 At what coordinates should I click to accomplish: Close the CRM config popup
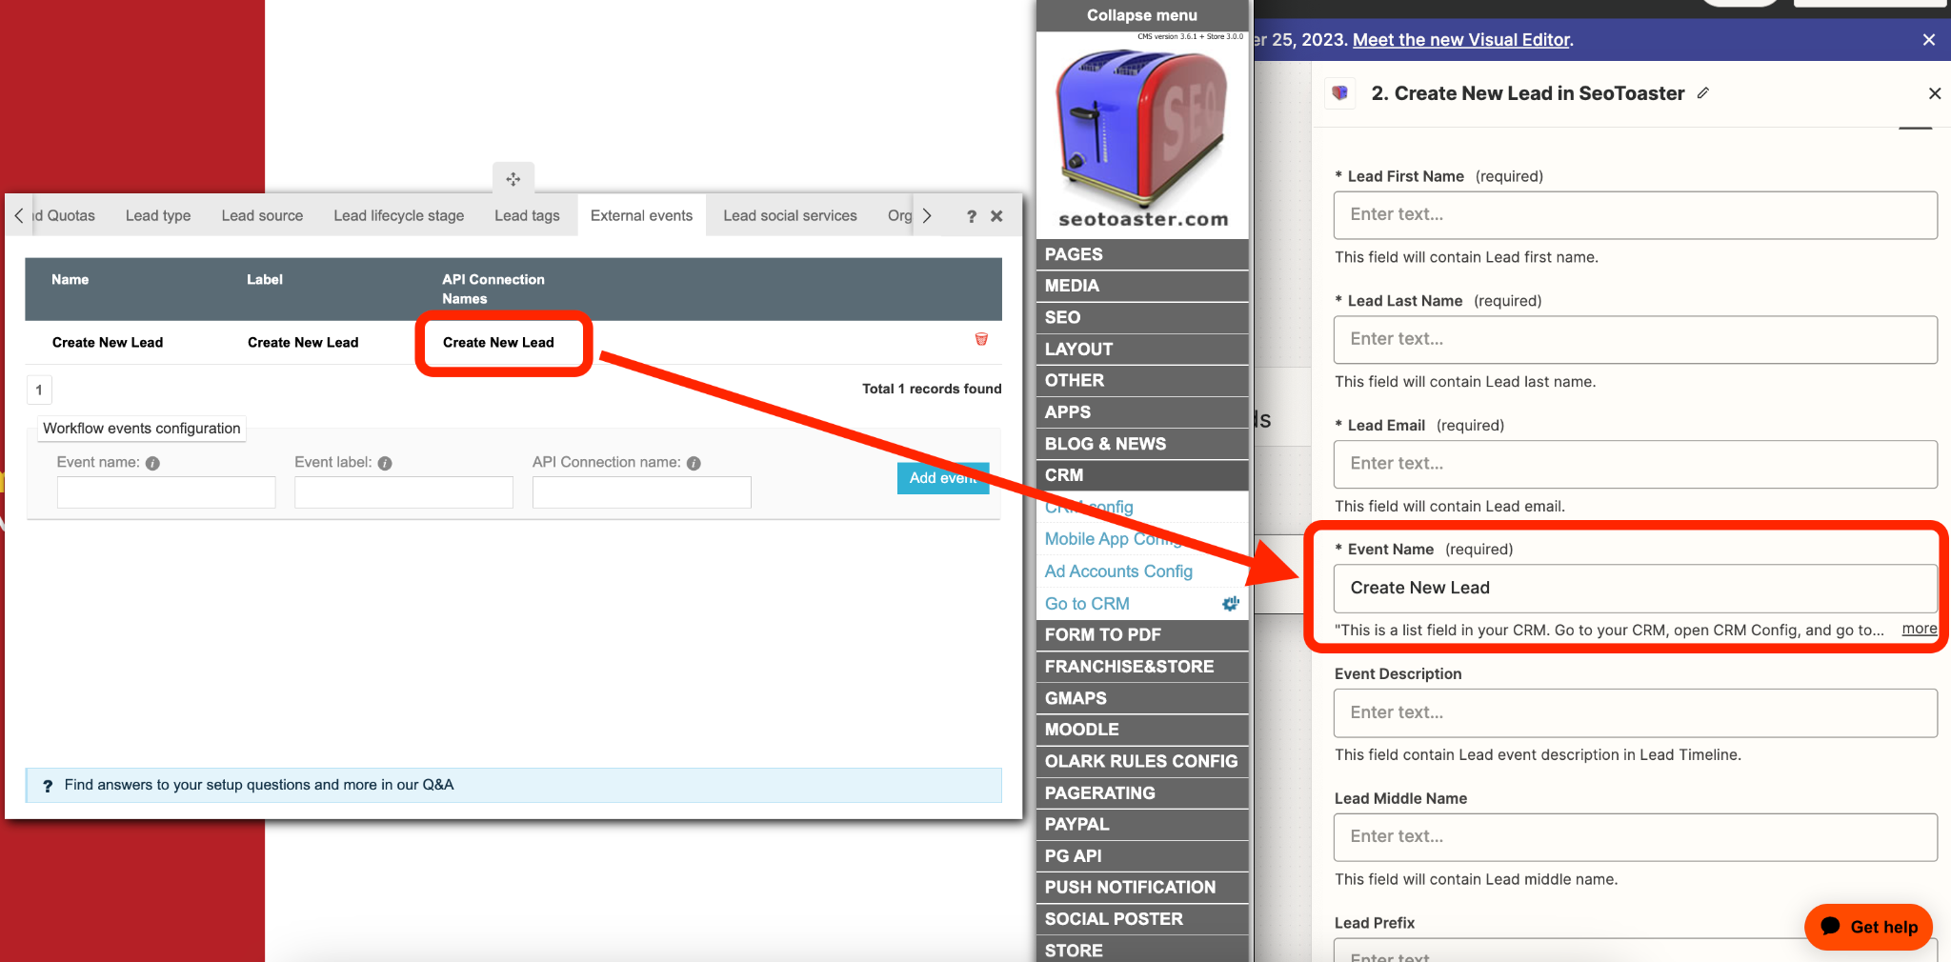pos(996,216)
